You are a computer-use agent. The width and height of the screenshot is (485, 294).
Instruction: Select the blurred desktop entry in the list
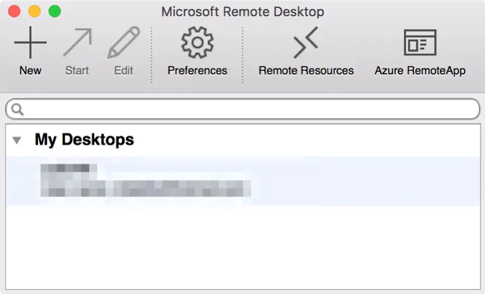point(243,181)
